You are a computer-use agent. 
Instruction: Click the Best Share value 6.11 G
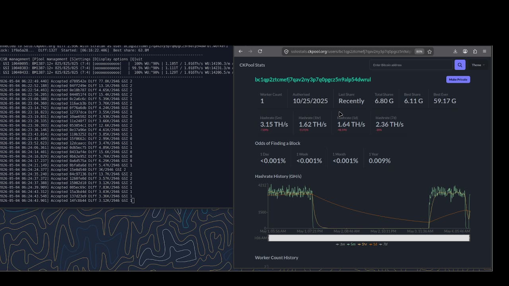coord(414,101)
